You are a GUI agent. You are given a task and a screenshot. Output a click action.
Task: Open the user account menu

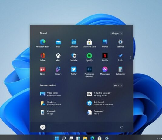click(43, 127)
